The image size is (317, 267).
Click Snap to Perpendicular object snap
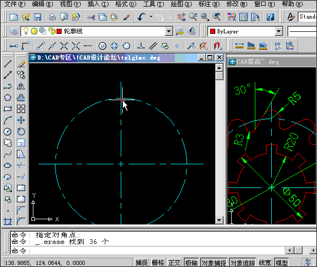pyautogui.click(x=141, y=46)
